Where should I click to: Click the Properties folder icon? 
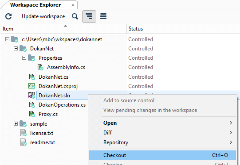coord(31,58)
